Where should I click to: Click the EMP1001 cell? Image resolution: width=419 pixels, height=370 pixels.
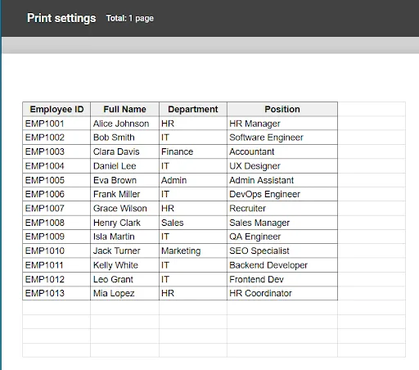tap(56, 124)
